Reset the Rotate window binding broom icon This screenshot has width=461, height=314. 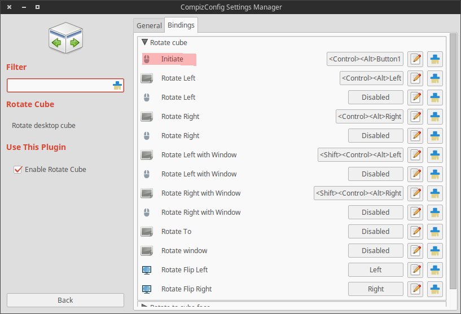435,250
